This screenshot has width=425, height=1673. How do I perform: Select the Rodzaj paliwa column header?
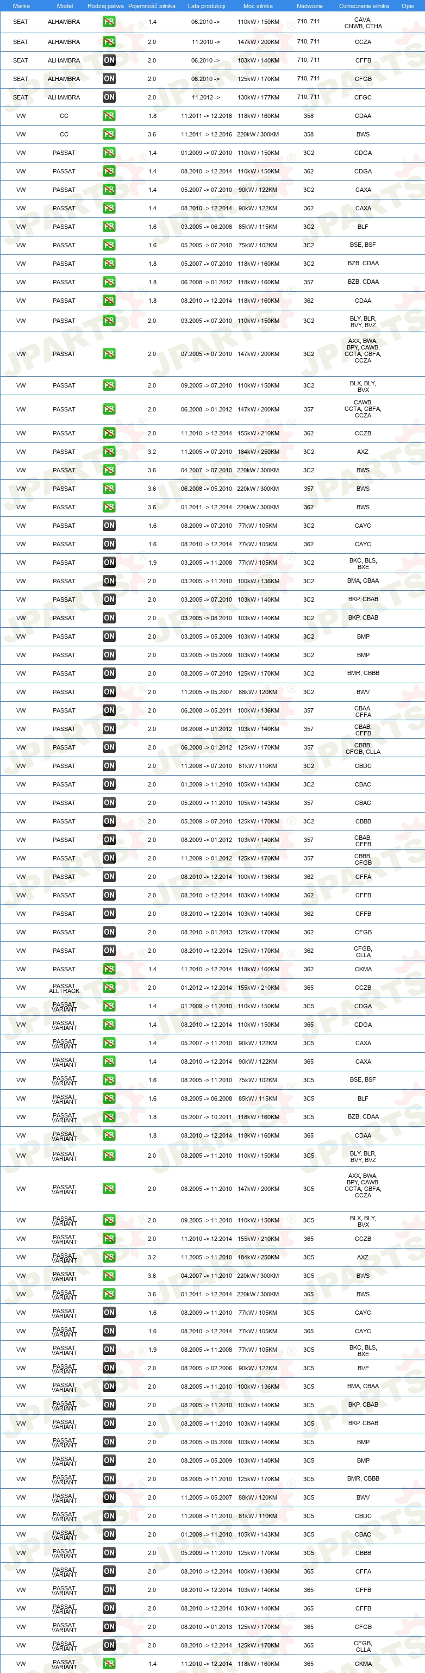click(105, 6)
